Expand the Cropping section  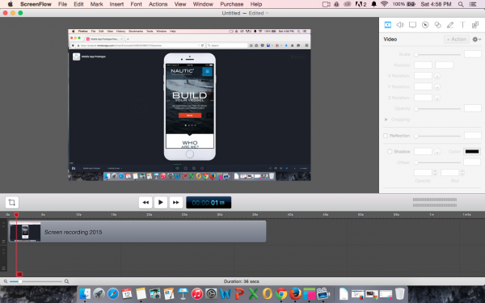coord(386,120)
